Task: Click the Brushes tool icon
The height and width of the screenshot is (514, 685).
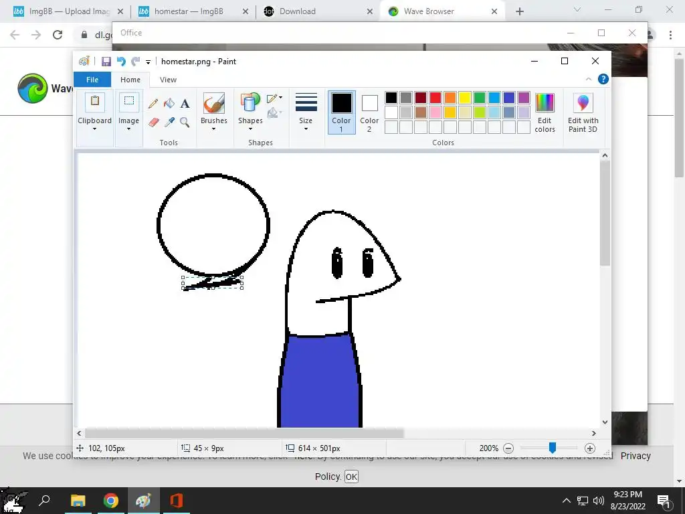Action: pos(214,103)
